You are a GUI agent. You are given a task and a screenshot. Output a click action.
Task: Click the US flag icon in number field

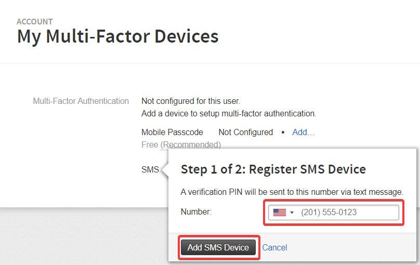[279, 213]
